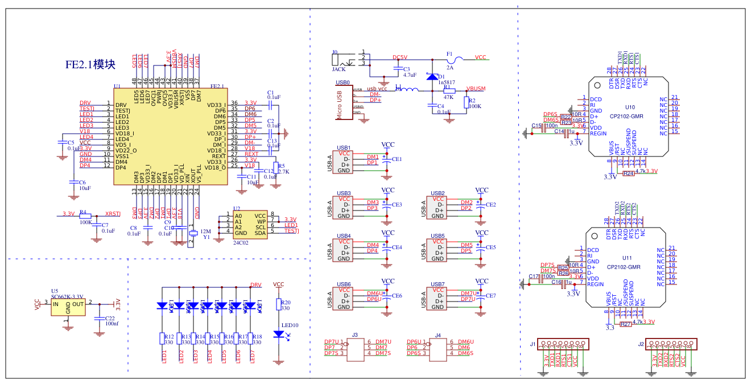Select capacitor C8 0.1uF
751x384 pixels.
point(148,226)
